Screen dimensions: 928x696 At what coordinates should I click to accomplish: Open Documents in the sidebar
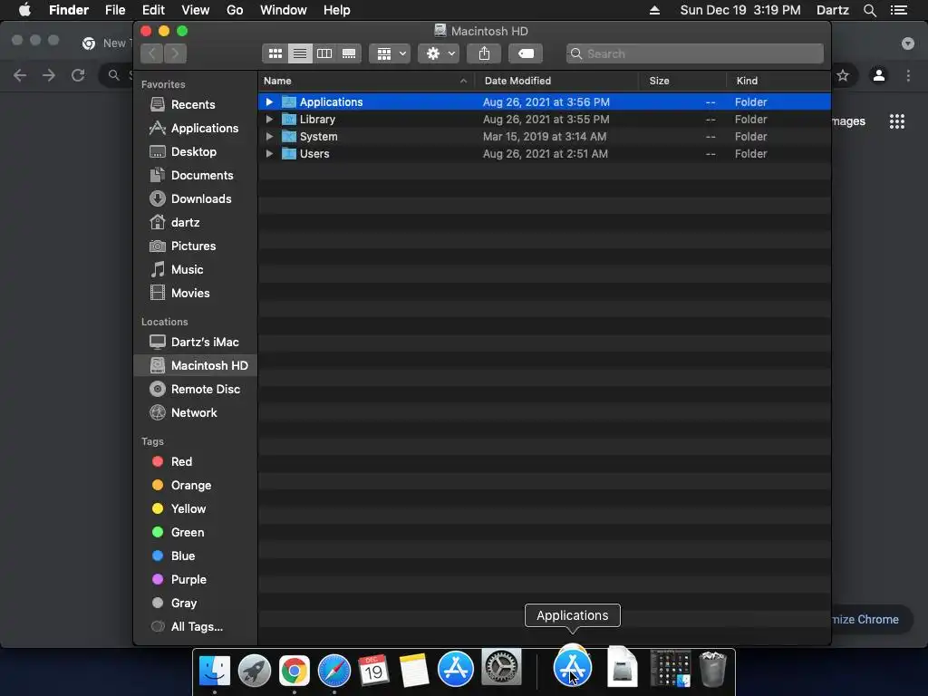coord(196,175)
